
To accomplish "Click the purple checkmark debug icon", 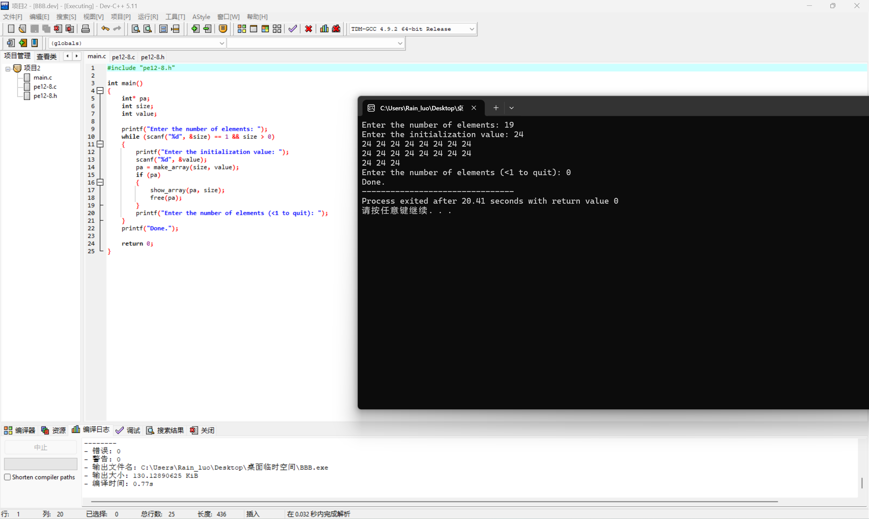I will (293, 29).
